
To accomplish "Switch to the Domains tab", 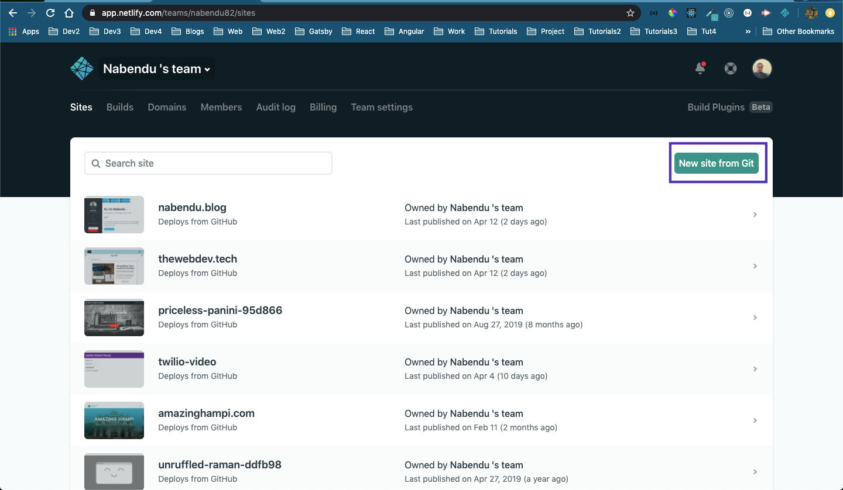I will pos(167,107).
